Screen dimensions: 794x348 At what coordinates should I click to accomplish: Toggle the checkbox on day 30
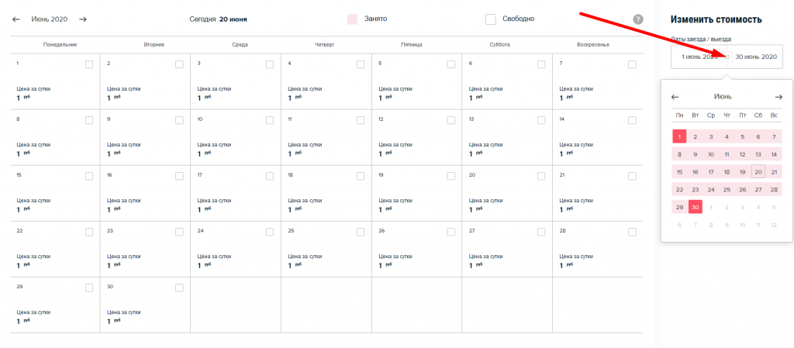pyautogui.click(x=179, y=288)
